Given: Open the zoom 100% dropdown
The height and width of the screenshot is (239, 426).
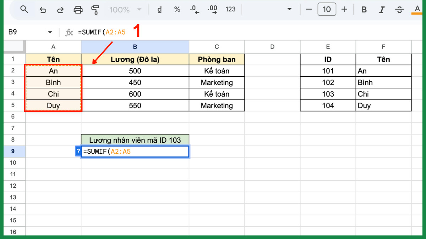Looking at the screenshot, I should tap(125, 10).
